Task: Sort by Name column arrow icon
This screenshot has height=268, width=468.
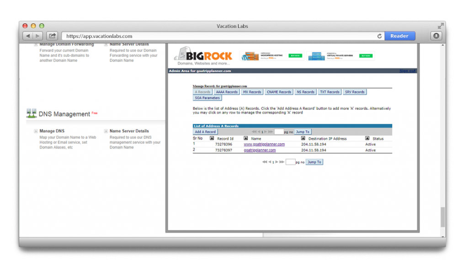Action: coord(246,138)
